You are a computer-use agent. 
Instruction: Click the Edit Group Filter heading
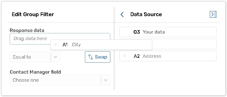[x=33, y=15]
